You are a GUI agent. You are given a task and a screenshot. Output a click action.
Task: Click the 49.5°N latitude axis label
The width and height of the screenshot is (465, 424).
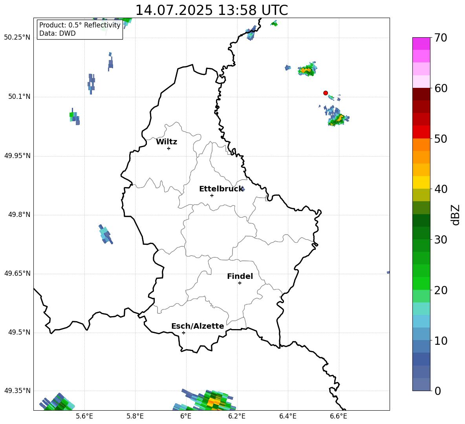click(19, 332)
